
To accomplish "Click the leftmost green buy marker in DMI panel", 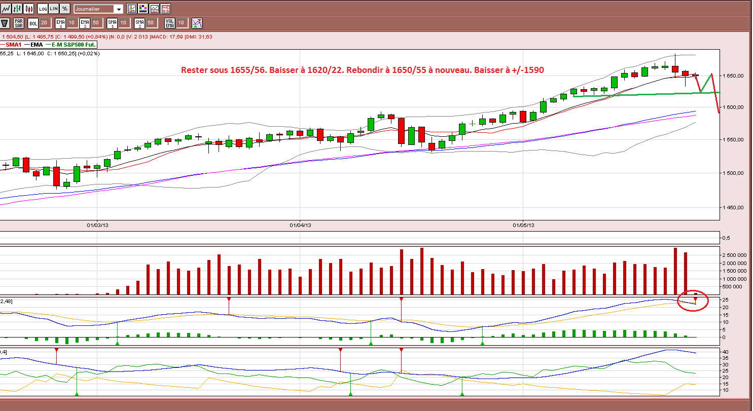I will click(77, 393).
